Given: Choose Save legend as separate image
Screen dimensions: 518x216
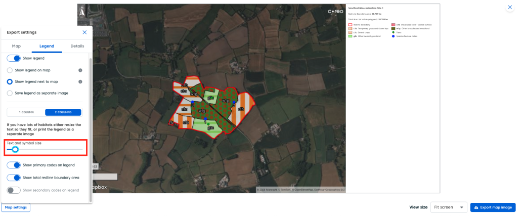Looking at the screenshot, I should (x=10, y=93).
